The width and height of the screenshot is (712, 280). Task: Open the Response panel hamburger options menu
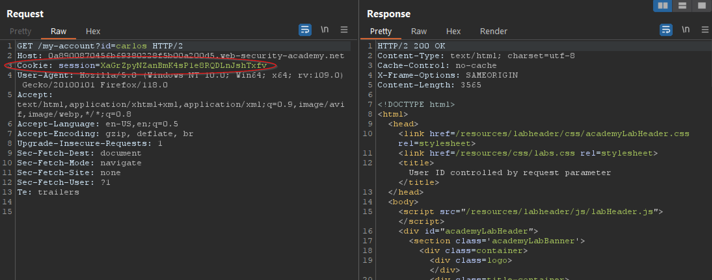pyautogui.click(x=705, y=30)
